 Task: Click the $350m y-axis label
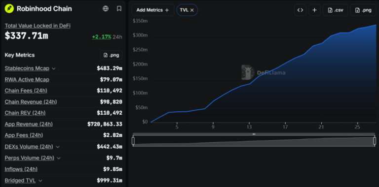(140, 21)
